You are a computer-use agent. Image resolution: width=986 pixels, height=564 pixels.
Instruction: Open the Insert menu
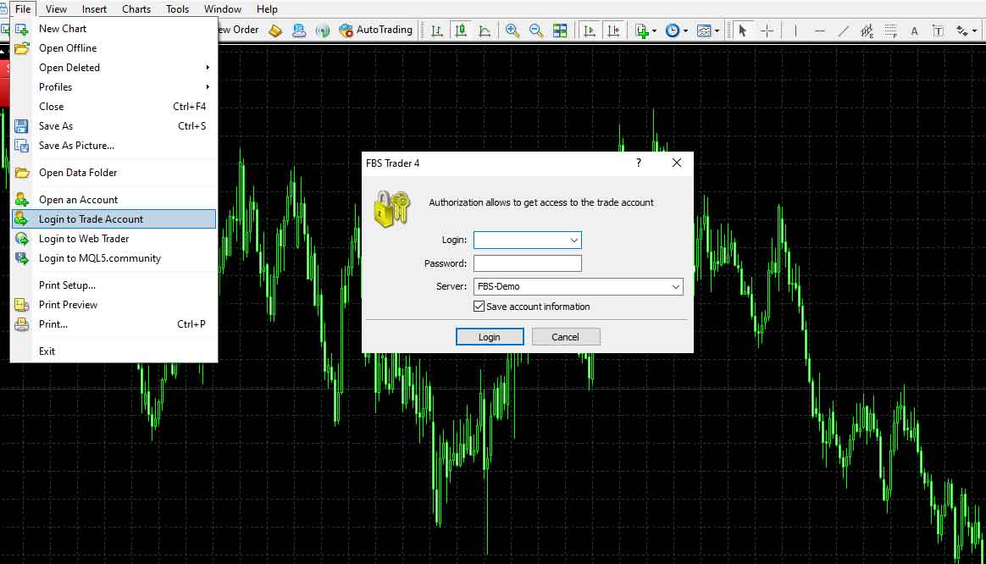tap(94, 8)
